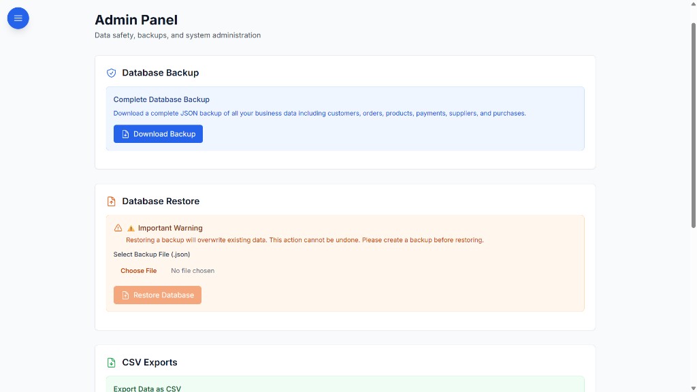Viewport: 697px width, 392px height.
Task: Click the Restore Database button
Action: point(157,295)
